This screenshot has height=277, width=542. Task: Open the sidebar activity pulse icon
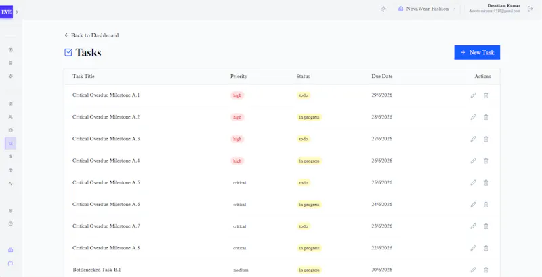pyautogui.click(x=10, y=183)
